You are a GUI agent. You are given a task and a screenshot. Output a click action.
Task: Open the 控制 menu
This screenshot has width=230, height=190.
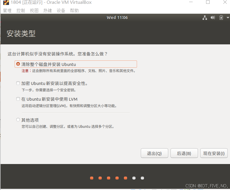click(20, 11)
